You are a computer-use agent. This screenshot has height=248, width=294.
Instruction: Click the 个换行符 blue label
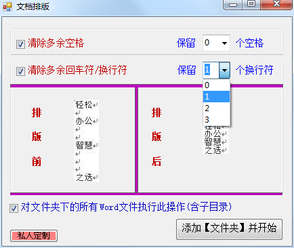[x=255, y=70]
